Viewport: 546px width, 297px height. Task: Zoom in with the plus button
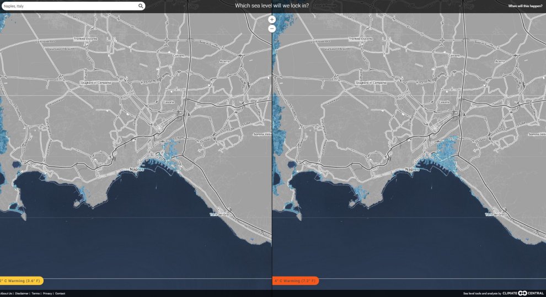[x=272, y=19]
